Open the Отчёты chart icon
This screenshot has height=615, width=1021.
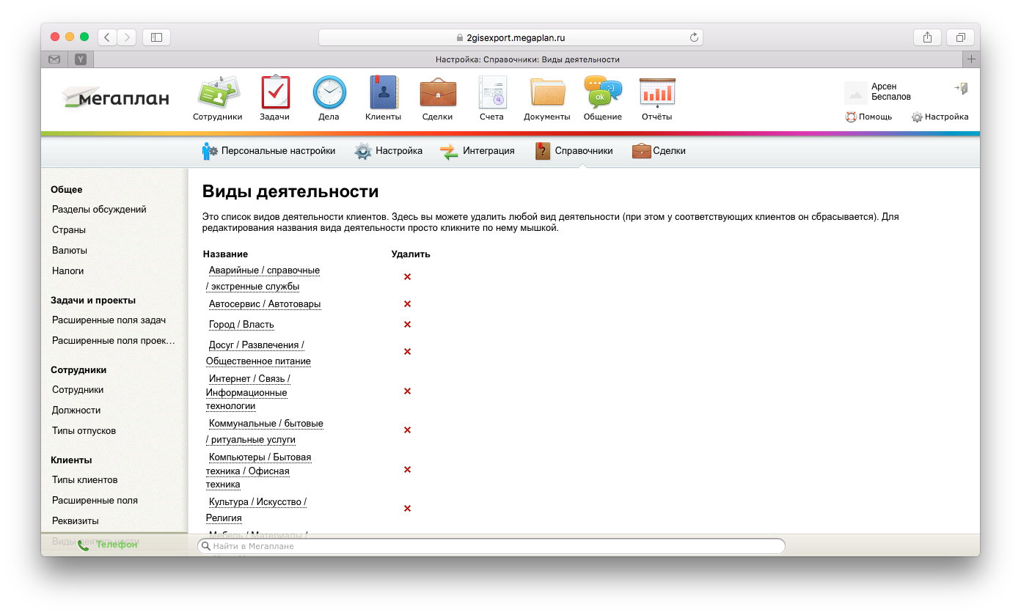tap(657, 93)
